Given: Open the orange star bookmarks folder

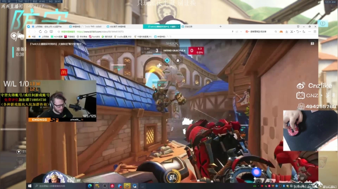Looking at the screenshot, I should pos(32,37).
